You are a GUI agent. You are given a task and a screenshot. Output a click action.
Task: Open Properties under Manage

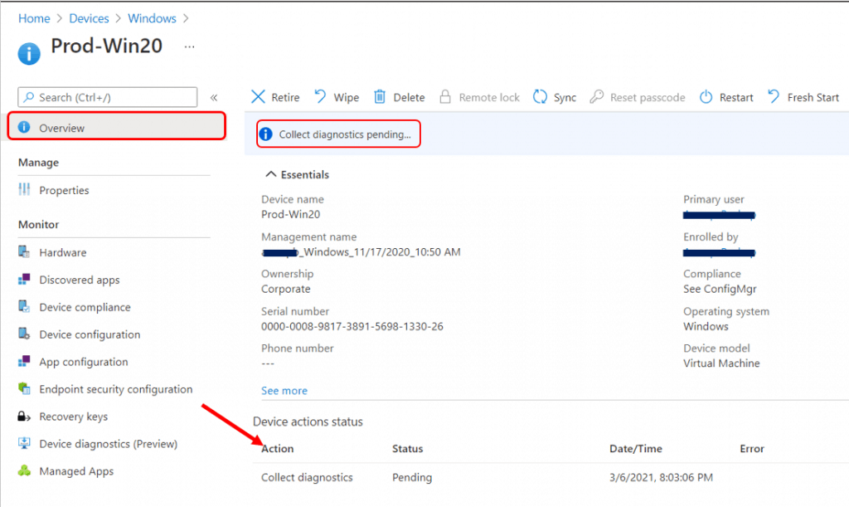coord(64,190)
